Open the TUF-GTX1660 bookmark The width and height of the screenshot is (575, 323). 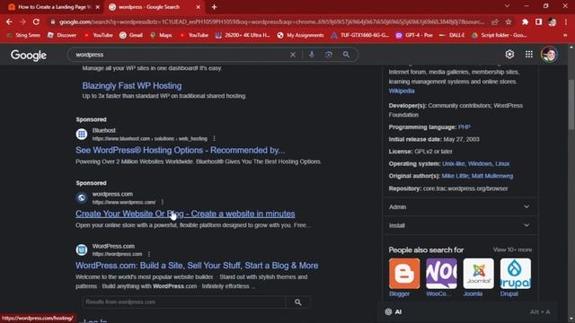[x=359, y=35]
